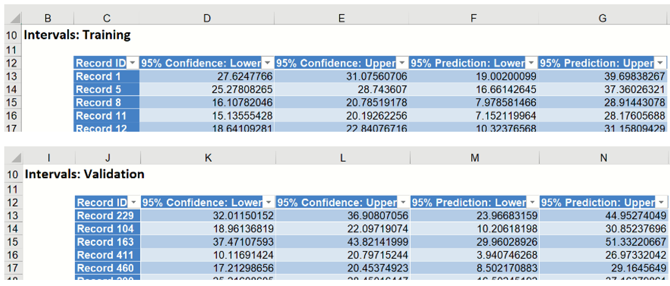Select column N header
670x286 pixels.
tap(604, 158)
